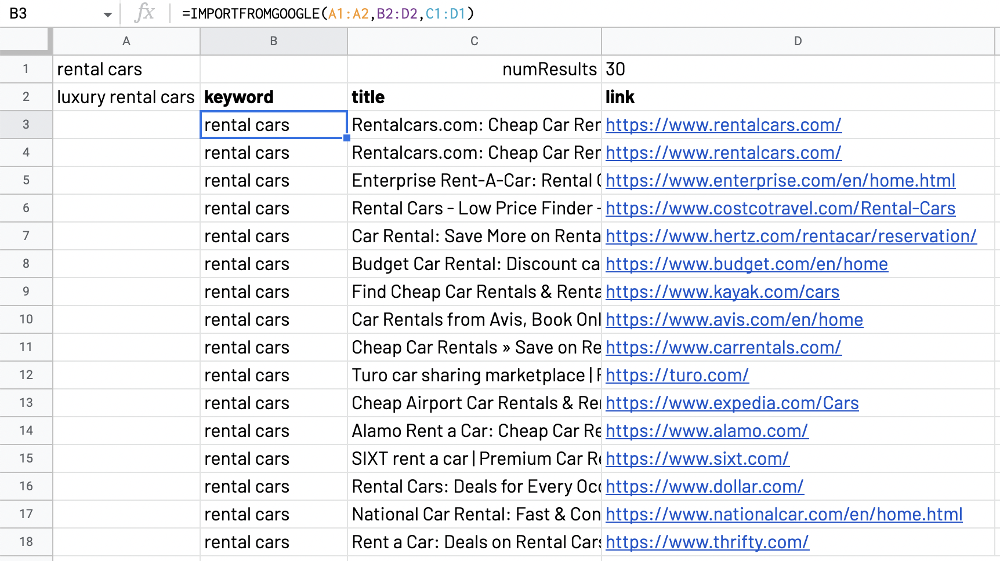This screenshot has width=1000, height=561.
Task: Open the thrifty.com link
Action: coord(706,542)
